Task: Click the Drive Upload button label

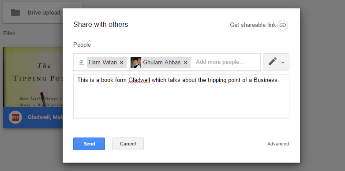Action: click(x=44, y=13)
